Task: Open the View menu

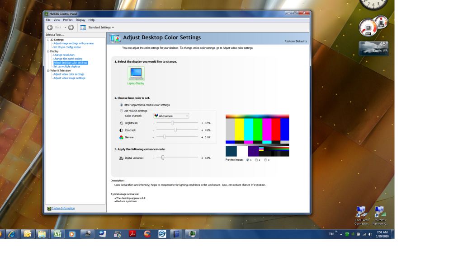Action: pyautogui.click(x=57, y=20)
